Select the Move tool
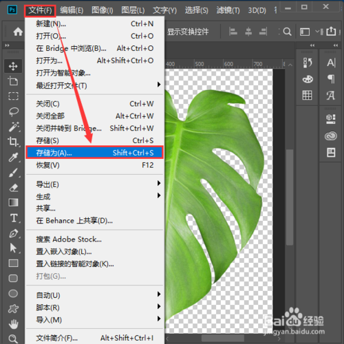Image resolution: width=344 pixels, height=344 pixels. (x=13, y=66)
